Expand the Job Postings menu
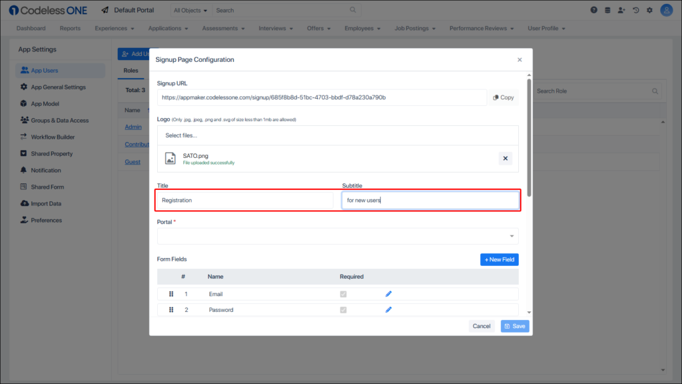 pyautogui.click(x=415, y=28)
